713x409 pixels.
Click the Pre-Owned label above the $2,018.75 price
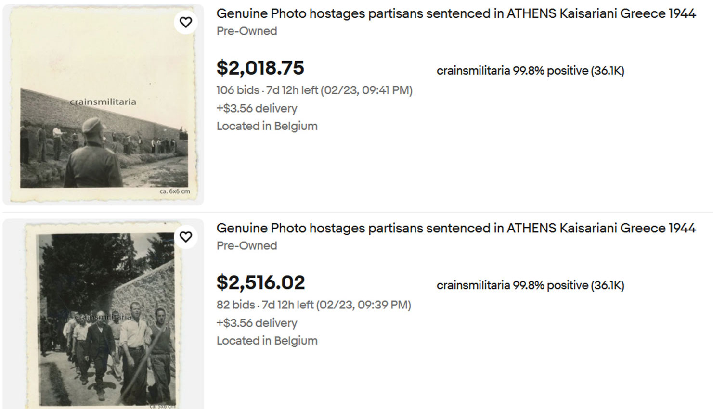246,31
